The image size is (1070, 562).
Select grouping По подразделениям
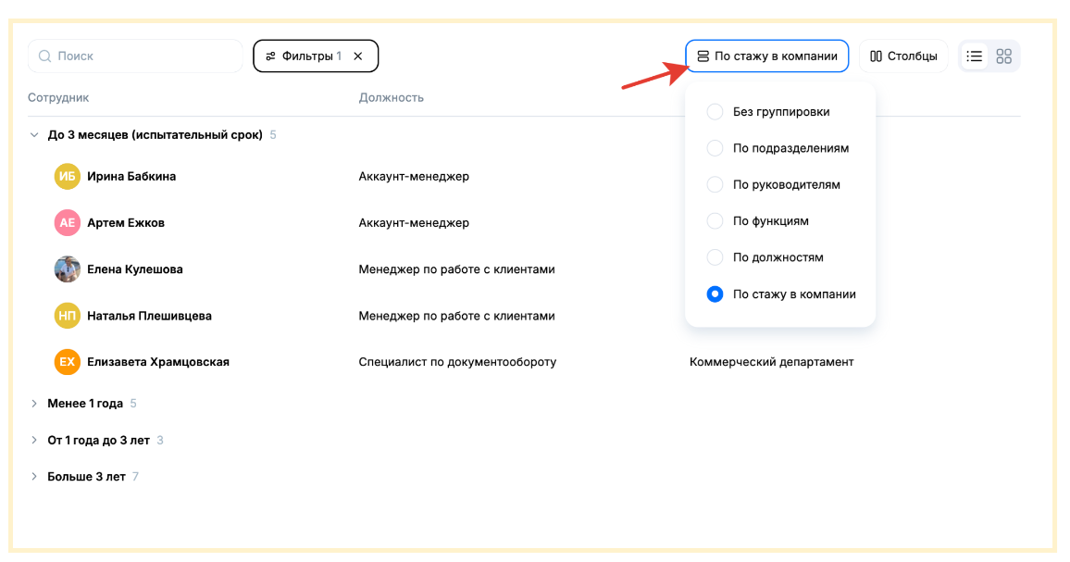click(x=715, y=148)
